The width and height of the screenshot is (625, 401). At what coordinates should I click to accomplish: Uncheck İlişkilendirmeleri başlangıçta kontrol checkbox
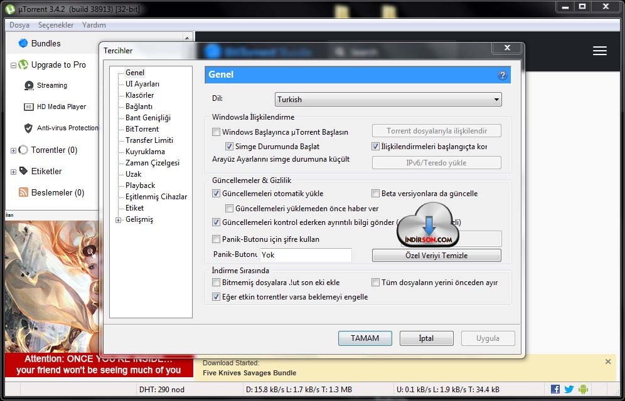coord(375,147)
